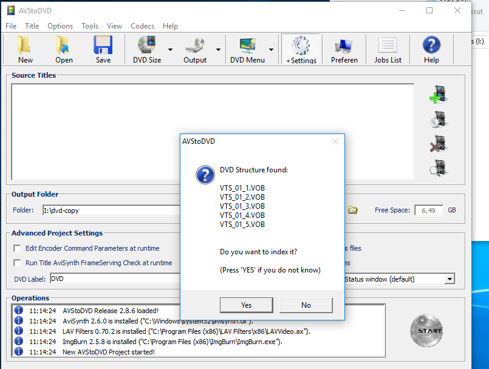Click the info icon beside AviSynth log entry

point(19,320)
